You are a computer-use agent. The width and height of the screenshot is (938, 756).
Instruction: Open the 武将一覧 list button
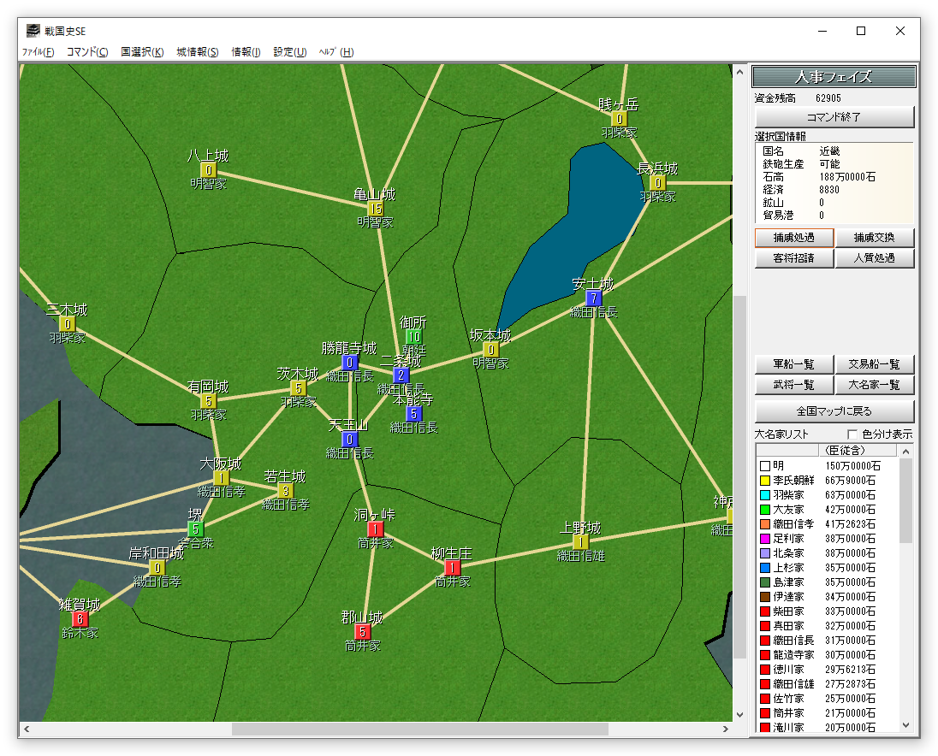click(x=793, y=386)
